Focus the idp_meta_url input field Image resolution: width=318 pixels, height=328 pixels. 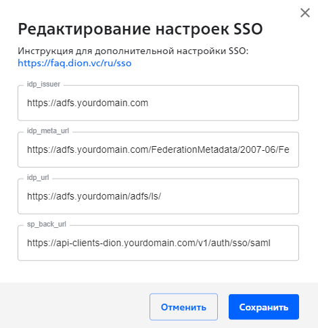pyautogui.click(x=158, y=149)
